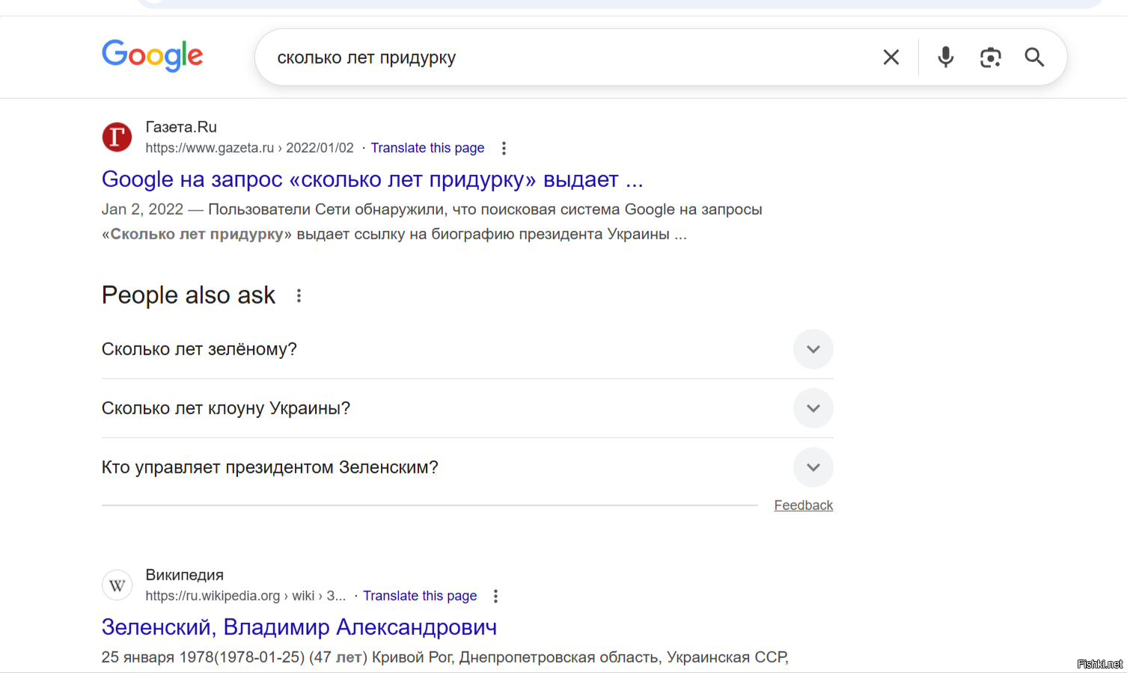Clear the search box text

(x=891, y=58)
